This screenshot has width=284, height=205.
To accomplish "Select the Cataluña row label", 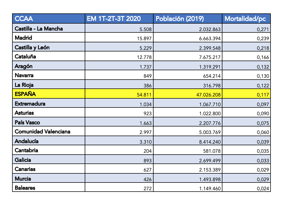I will click(25, 57).
